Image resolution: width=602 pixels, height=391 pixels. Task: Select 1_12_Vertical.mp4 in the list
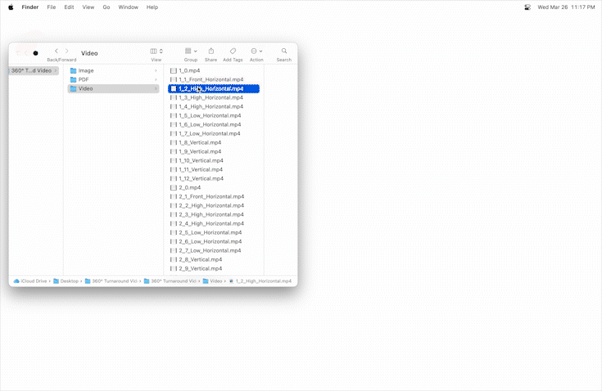pos(201,178)
